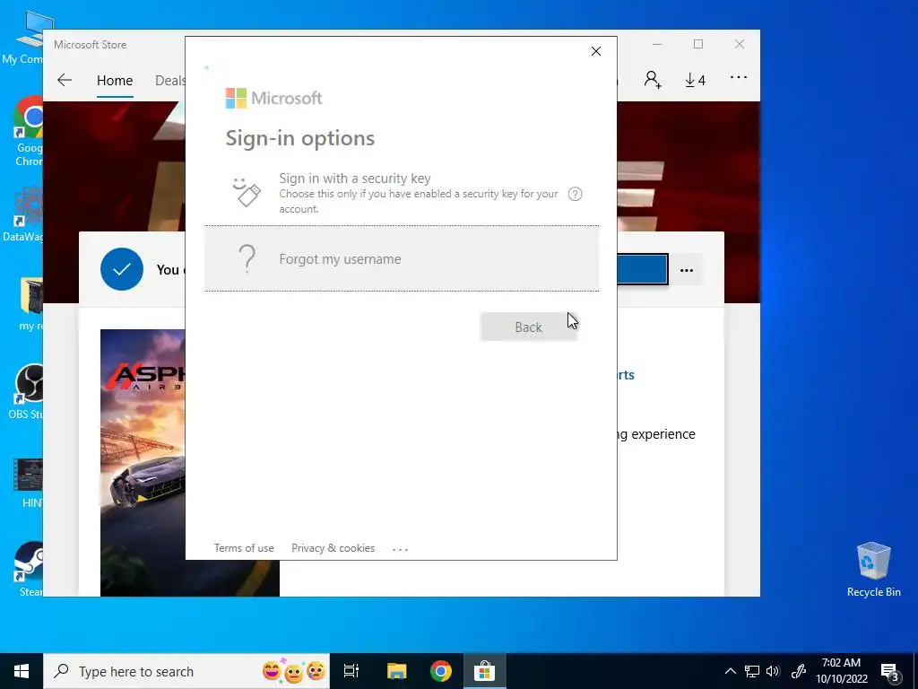Launch Google Chrome from taskbar
This screenshot has width=918, height=689.
tap(441, 671)
